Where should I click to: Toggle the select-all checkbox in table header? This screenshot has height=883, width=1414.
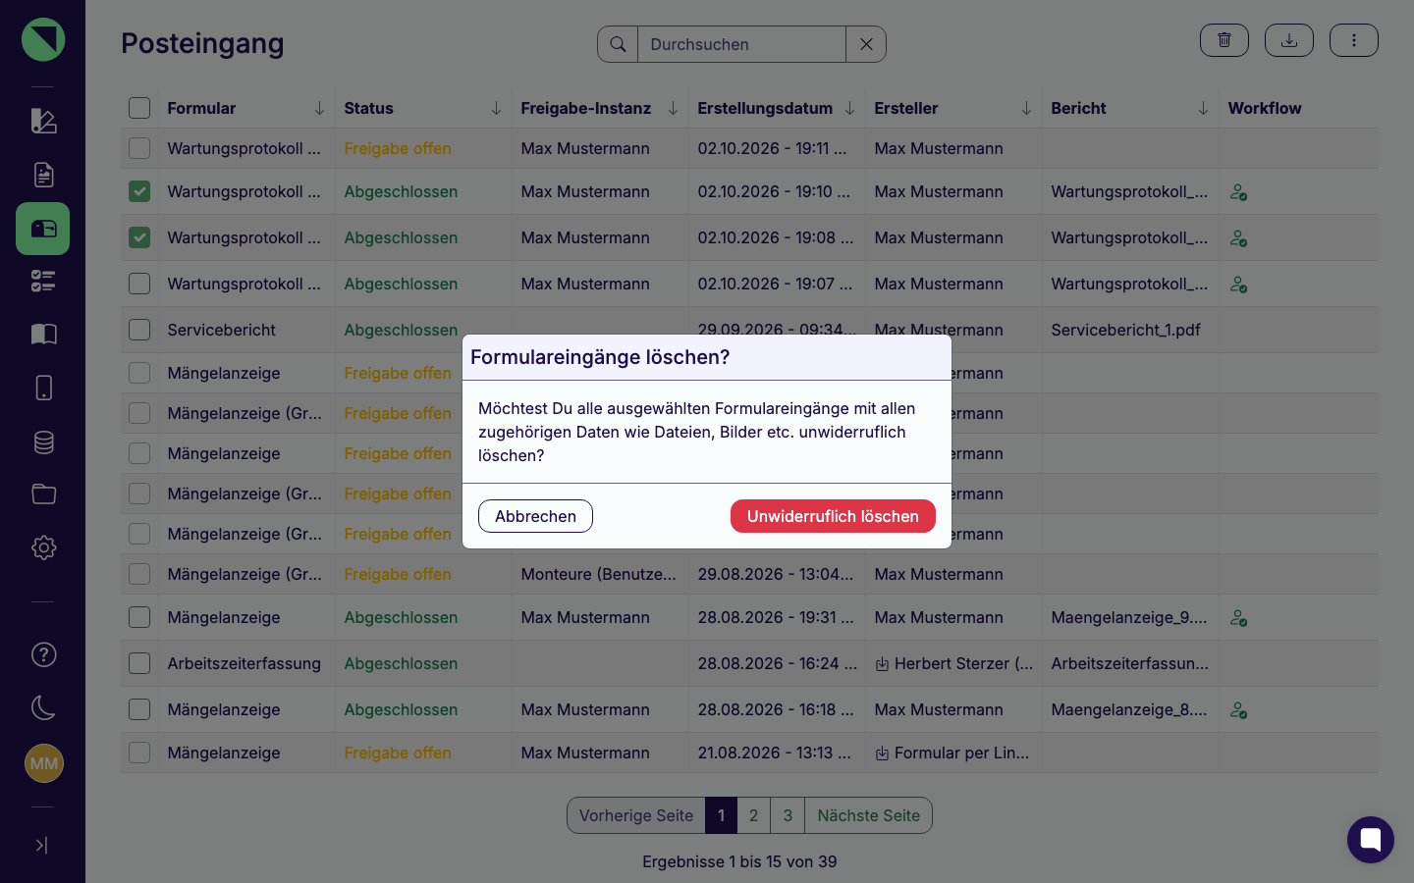[139, 108]
